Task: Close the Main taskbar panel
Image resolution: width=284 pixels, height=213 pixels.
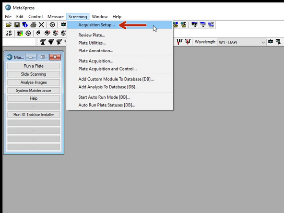Action: [x=55, y=57]
